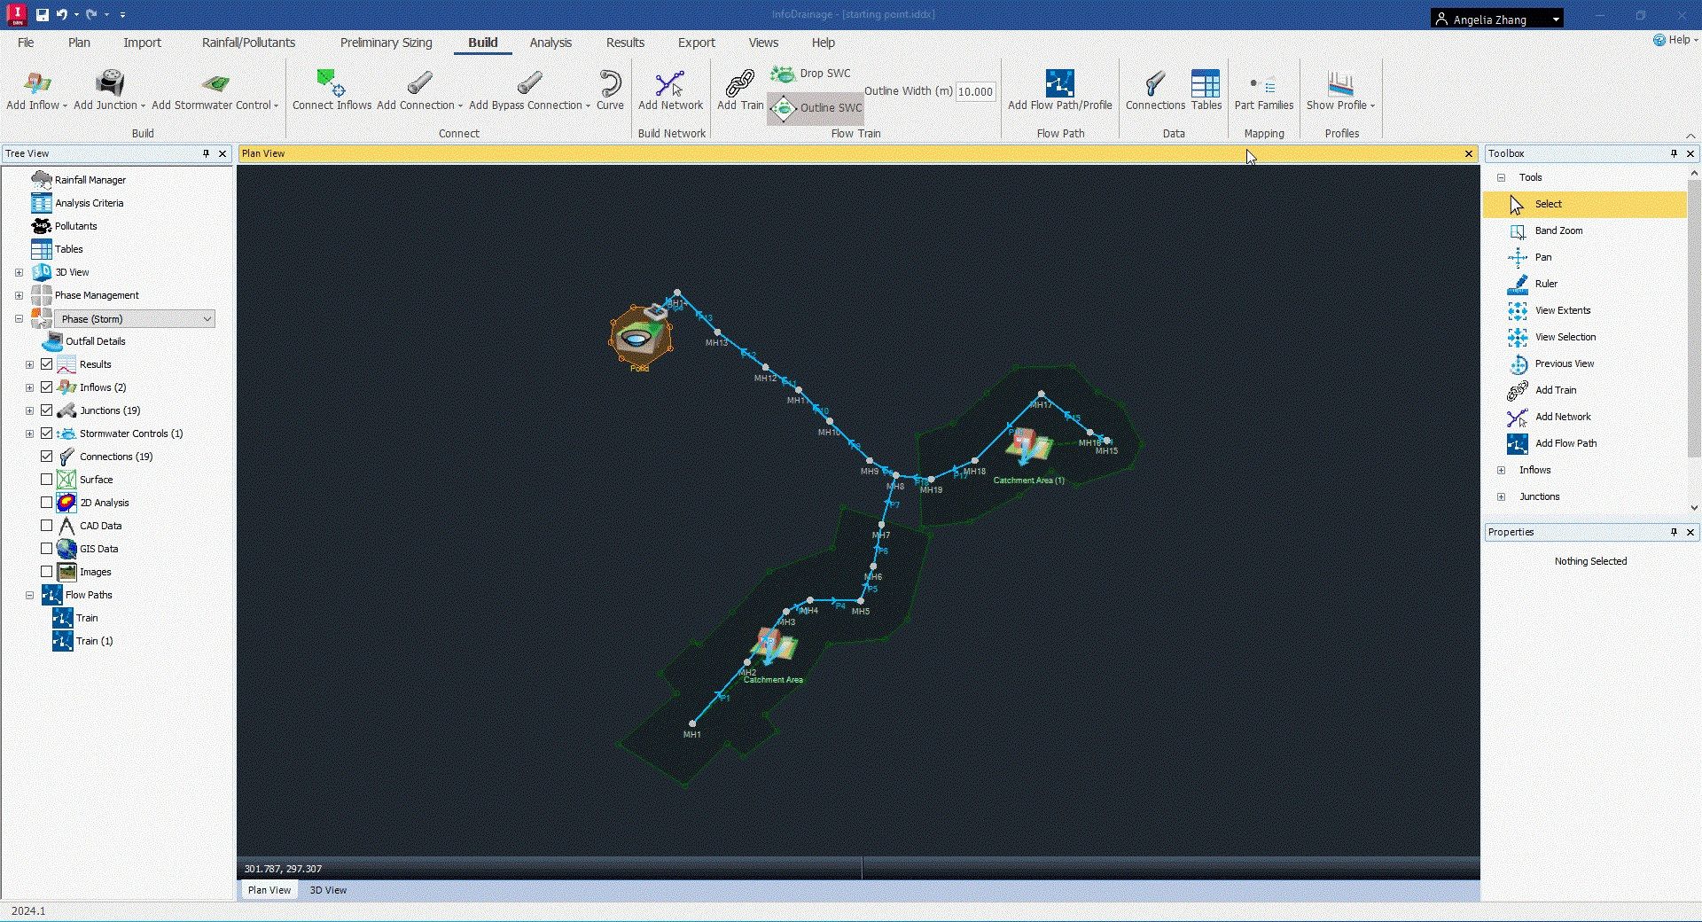Enable the Surface layer checkbox
Viewport: 1702px width, 922px height.
47,480
